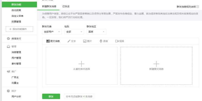Click the 推广 section label

click(14, 72)
